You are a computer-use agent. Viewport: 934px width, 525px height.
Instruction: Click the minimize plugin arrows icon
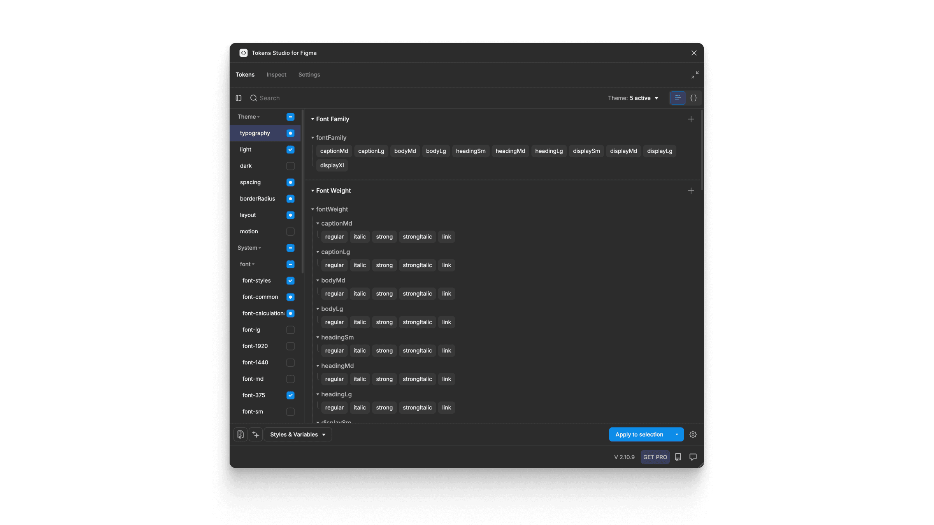click(695, 75)
